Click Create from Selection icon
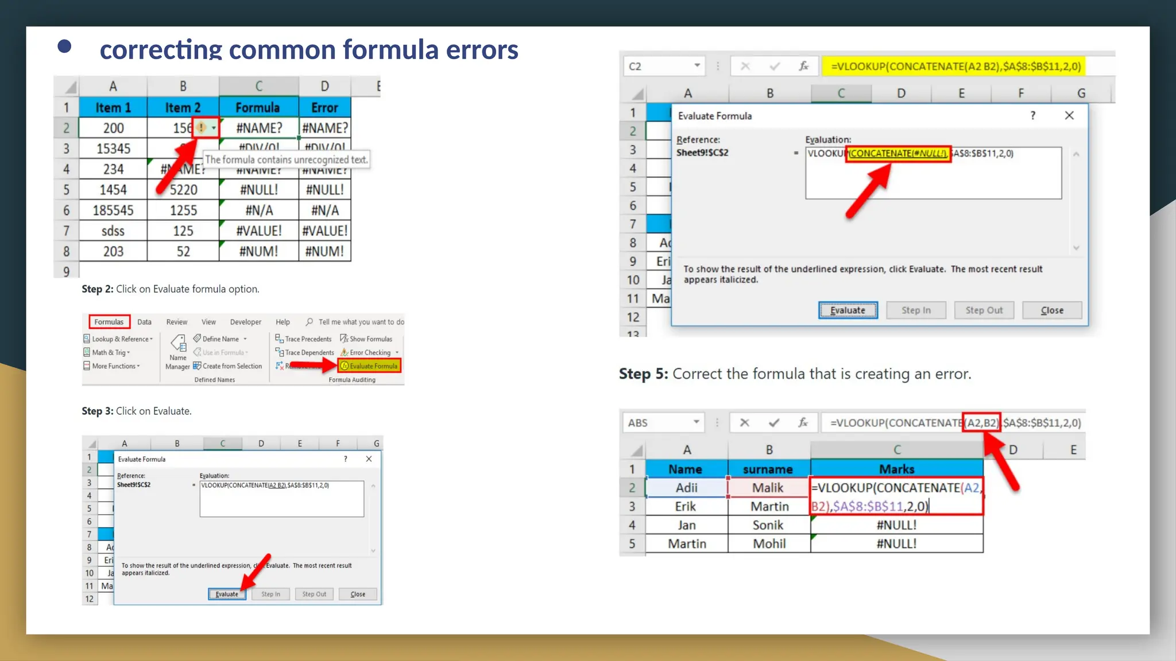This screenshot has height=661, width=1176. (197, 366)
